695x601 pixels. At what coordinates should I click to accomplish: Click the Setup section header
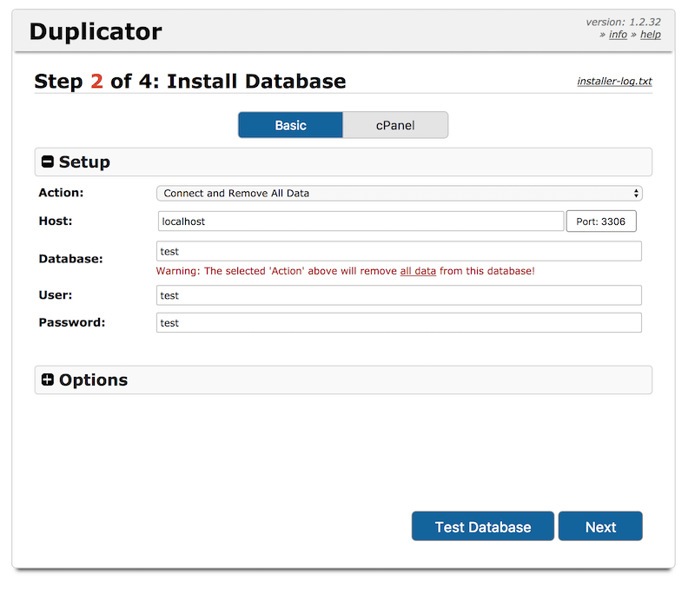pyautogui.click(x=343, y=162)
